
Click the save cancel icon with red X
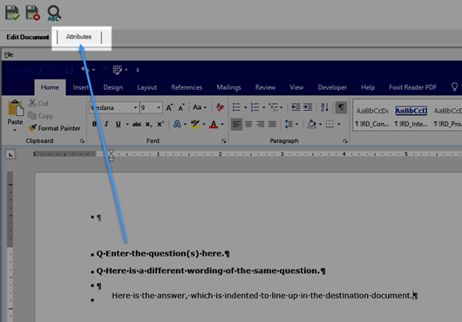click(x=32, y=13)
